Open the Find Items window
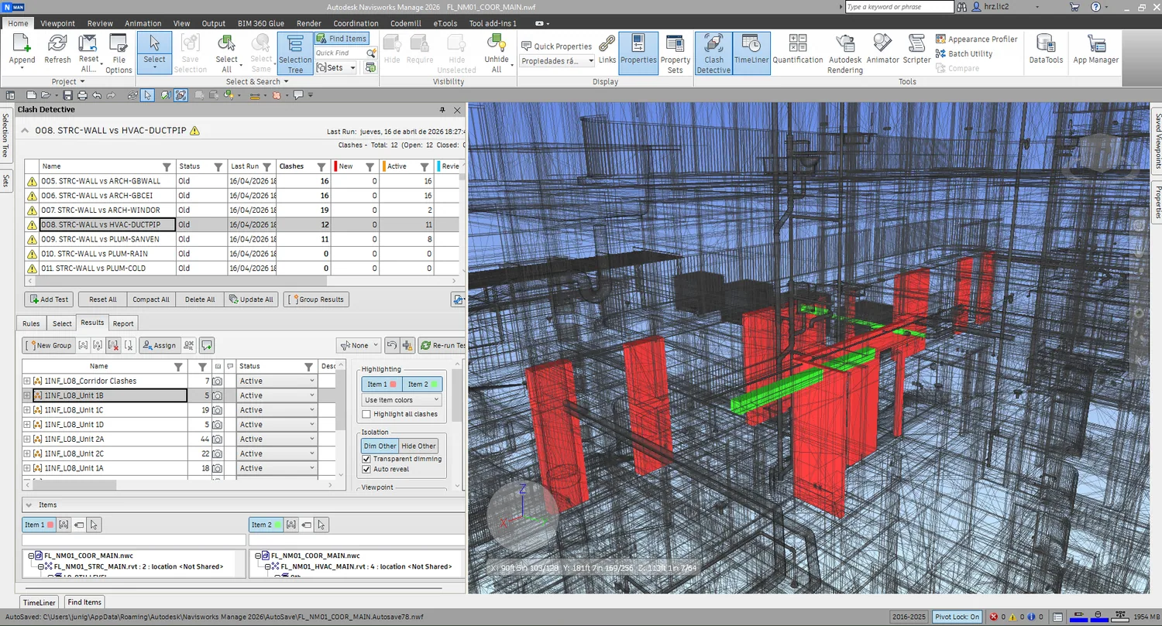Image resolution: width=1162 pixels, height=626 pixels. coord(342,39)
